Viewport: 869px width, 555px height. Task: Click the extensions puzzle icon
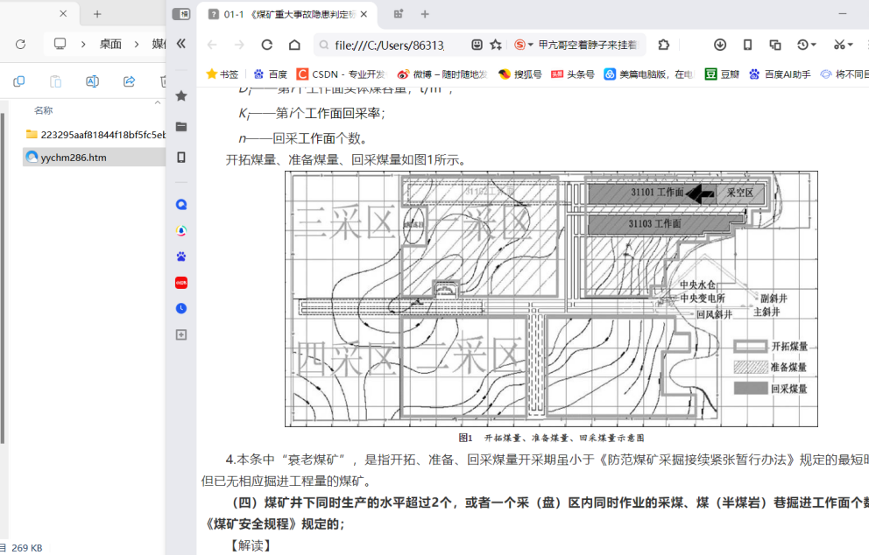coord(663,45)
